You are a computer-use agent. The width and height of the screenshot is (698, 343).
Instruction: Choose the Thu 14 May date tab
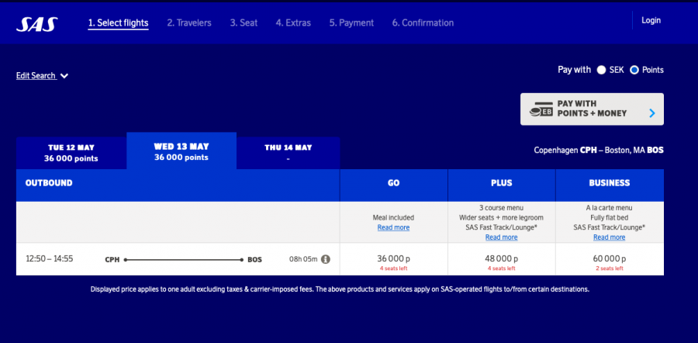tap(288, 152)
